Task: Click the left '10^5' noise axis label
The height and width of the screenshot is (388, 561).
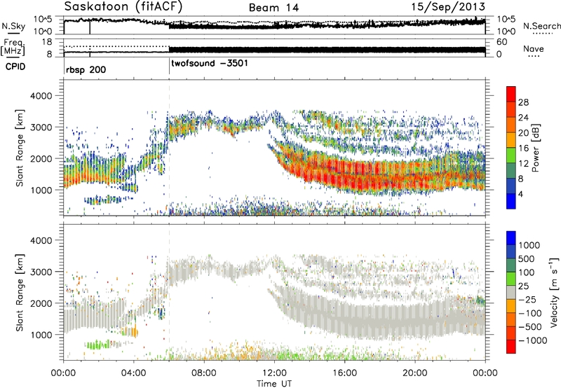Action: click(x=43, y=20)
